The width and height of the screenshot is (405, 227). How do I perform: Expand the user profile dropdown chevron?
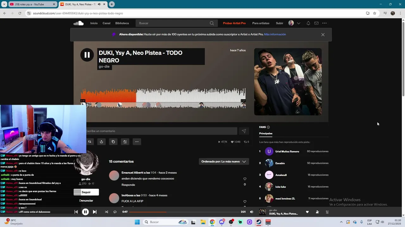pos(298,23)
